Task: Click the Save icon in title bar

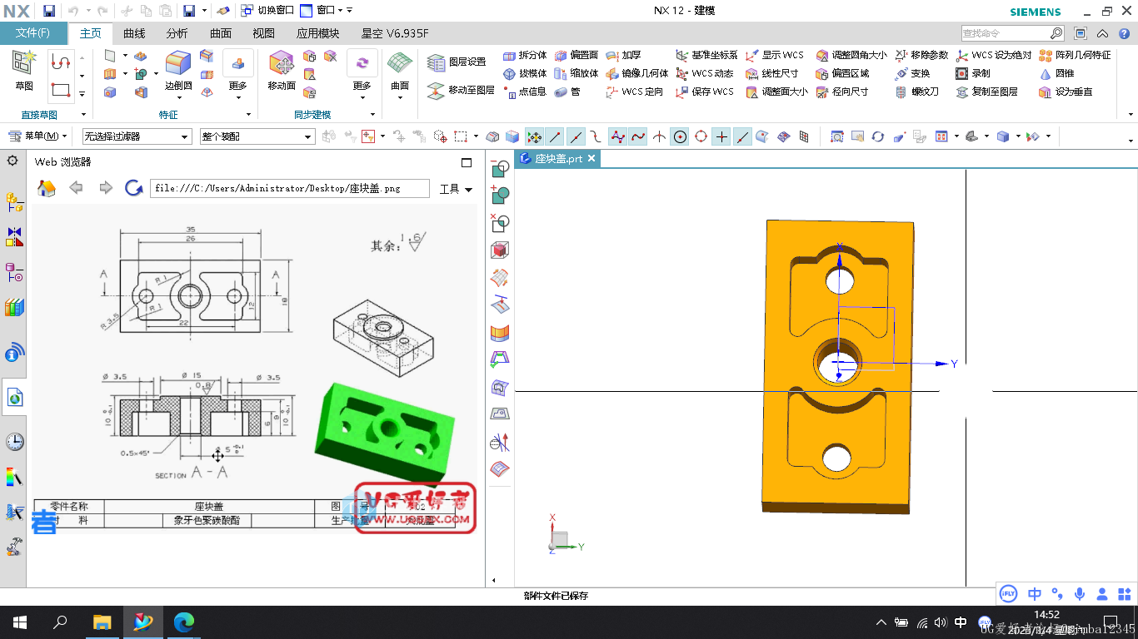Action: [49, 11]
